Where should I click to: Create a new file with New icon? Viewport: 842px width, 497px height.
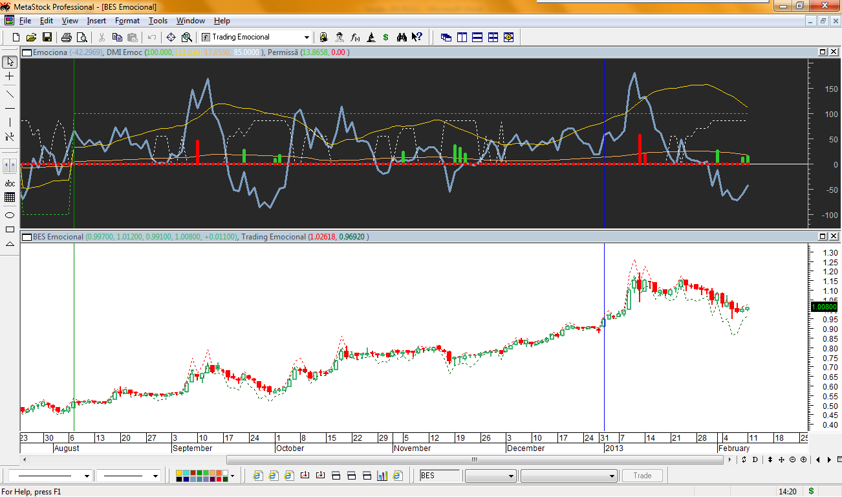point(16,37)
